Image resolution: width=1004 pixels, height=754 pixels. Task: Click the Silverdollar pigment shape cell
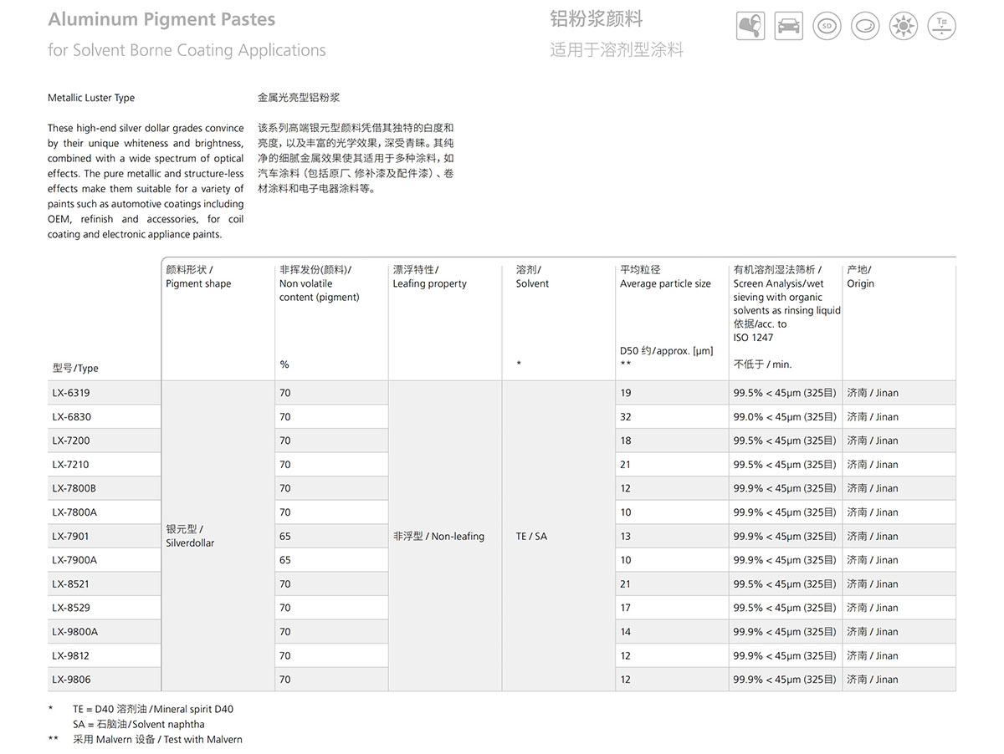tap(190, 536)
